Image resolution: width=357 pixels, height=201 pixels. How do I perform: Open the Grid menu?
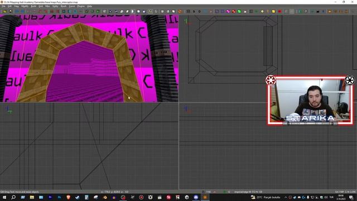click(x=41, y=6)
